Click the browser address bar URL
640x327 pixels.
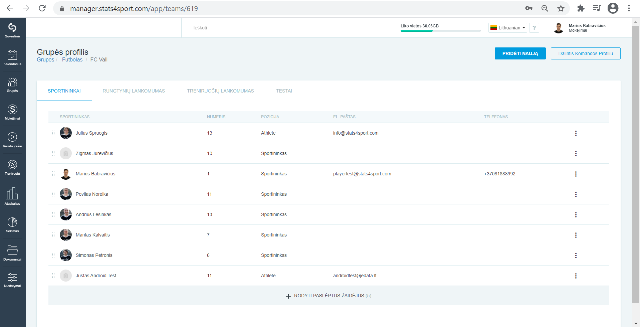click(x=134, y=8)
